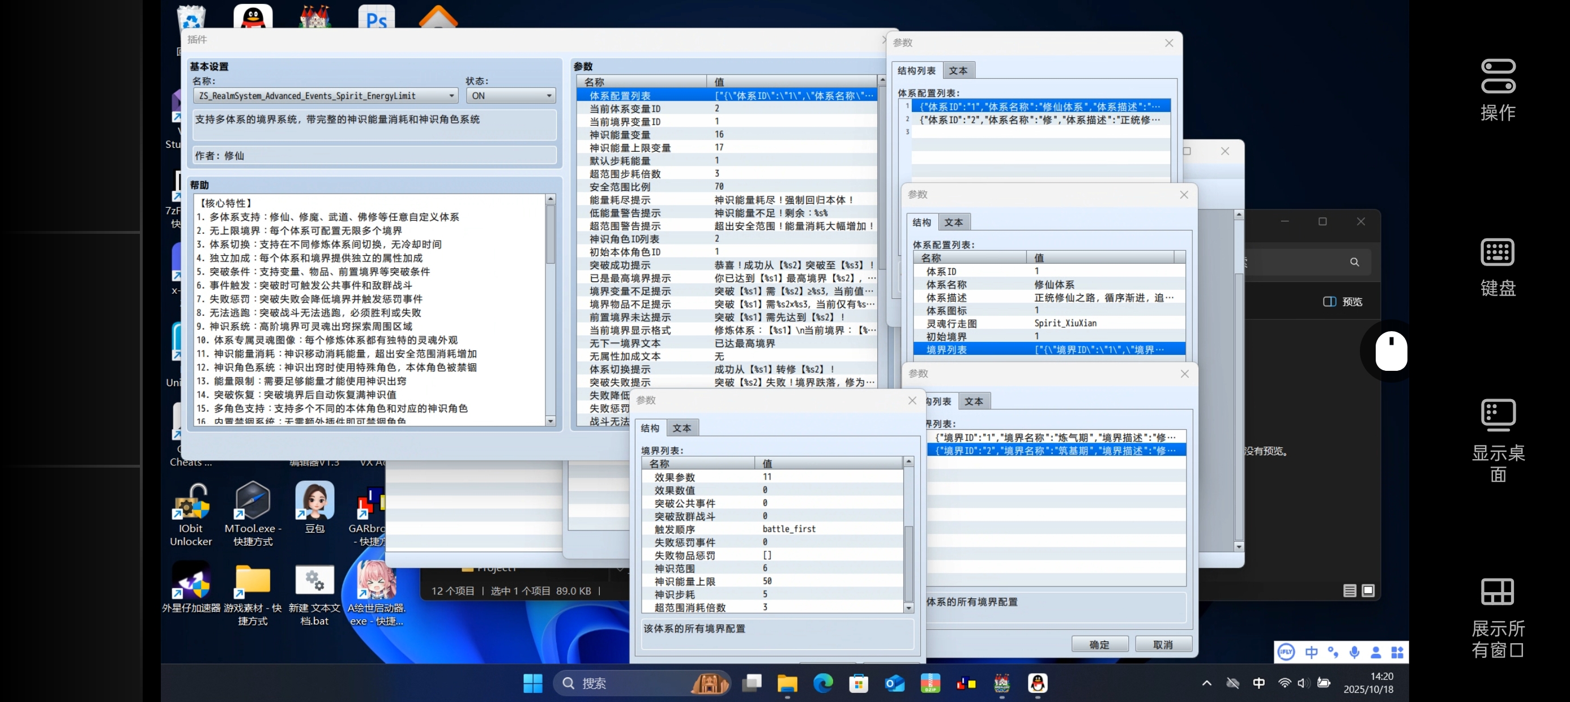This screenshot has height=702, width=1570.
Task: Select 境界 entry 筑基期
Action: point(1056,450)
